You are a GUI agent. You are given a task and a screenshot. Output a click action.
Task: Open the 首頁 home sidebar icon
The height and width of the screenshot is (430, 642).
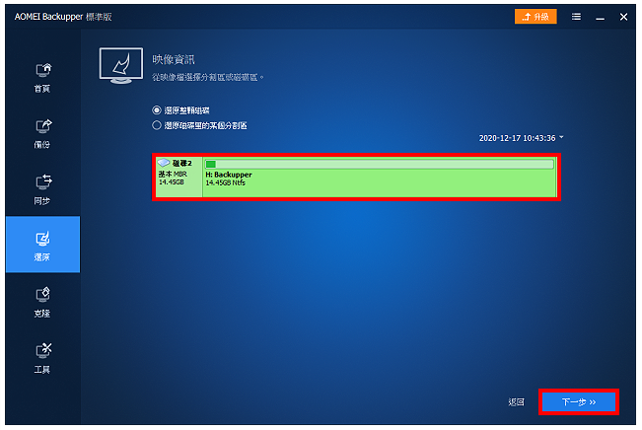tap(42, 77)
